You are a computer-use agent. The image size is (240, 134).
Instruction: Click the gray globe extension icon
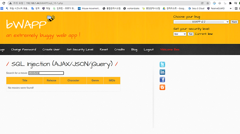pyautogui.click(x=220, y=3)
